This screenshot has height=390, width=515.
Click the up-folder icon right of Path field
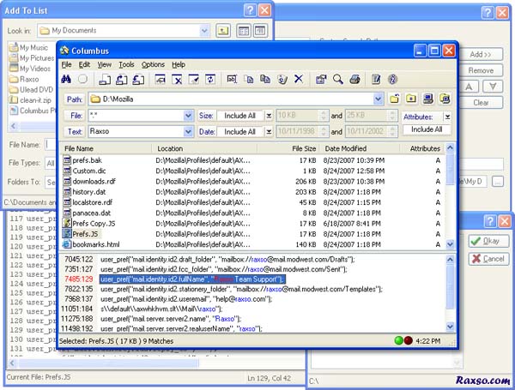395,99
